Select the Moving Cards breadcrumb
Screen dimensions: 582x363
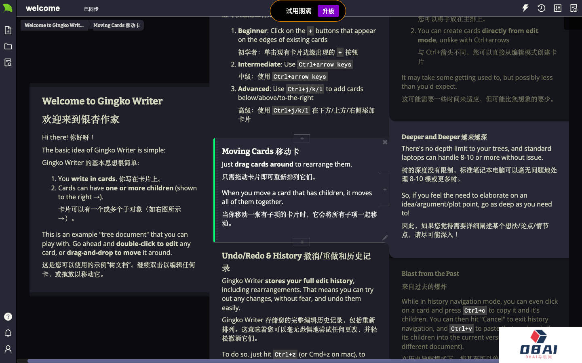tap(116, 25)
